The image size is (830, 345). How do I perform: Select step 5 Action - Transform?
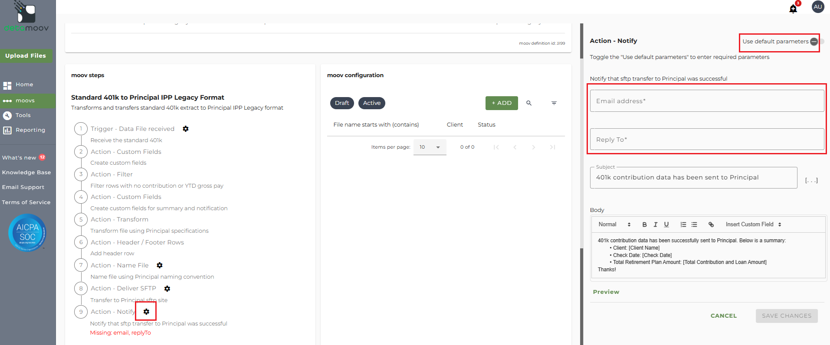tap(119, 219)
